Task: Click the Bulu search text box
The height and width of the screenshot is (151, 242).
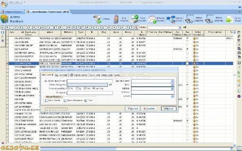Action: pyautogui.click(x=163, y=28)
